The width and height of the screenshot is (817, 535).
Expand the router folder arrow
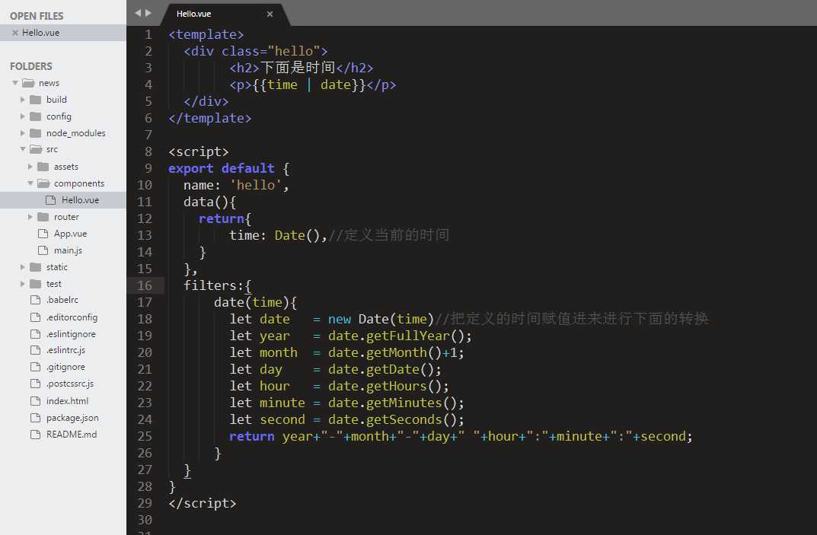(30, 217)
